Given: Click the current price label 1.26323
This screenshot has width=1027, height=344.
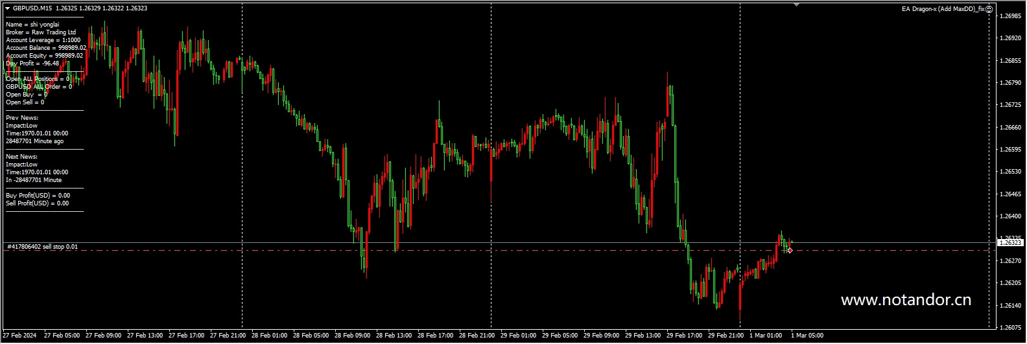Looking at the screenshot, I should (x=1010, y=243).
